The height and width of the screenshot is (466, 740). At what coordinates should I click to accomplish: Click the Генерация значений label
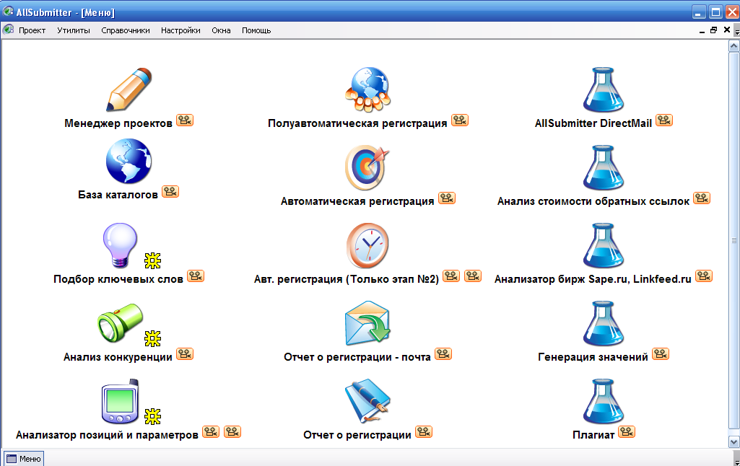[x=593, y=357]
